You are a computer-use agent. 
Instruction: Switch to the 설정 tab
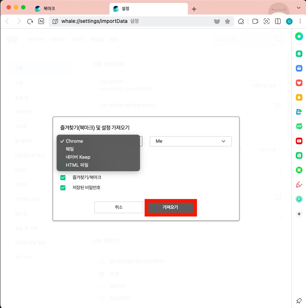click(x=148, y=9)
